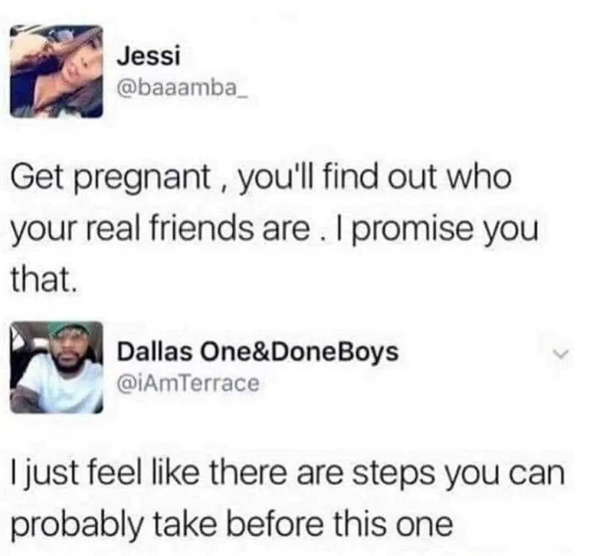Click the Dallas One&DoneBoys display name
The image size is (593, 556).
click(x=258, y=352)
